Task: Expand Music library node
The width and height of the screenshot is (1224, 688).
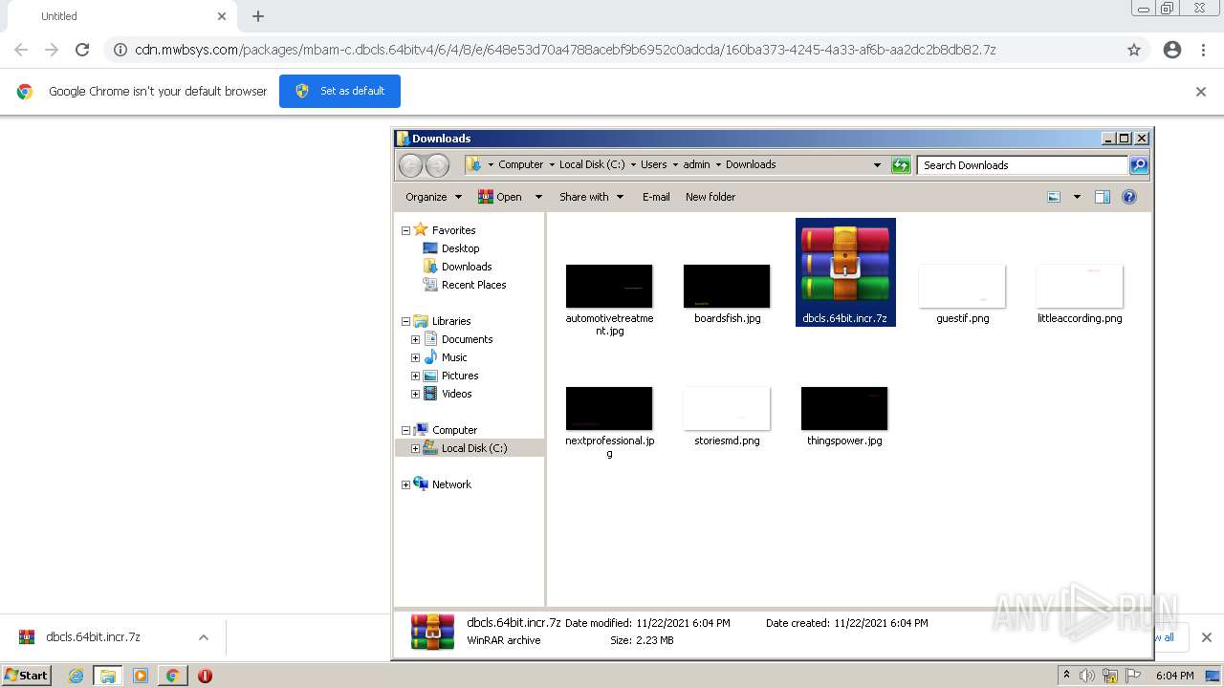Action: point(415,357)
